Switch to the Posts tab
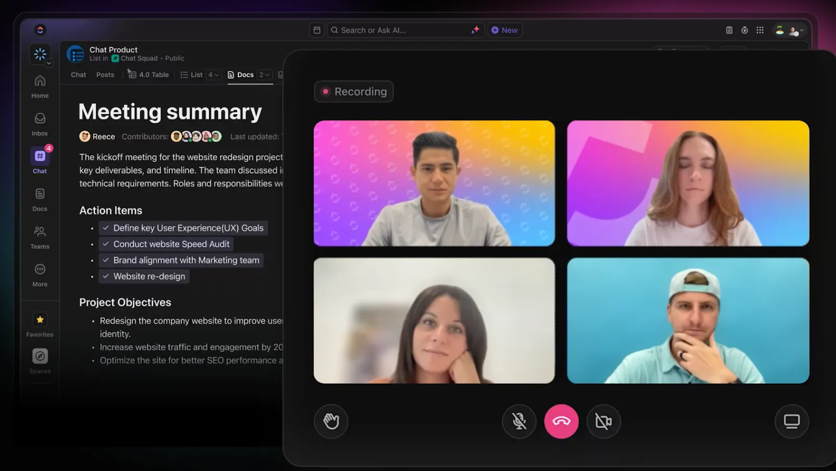This screenshot has height=471, width=836. [105, 75]
